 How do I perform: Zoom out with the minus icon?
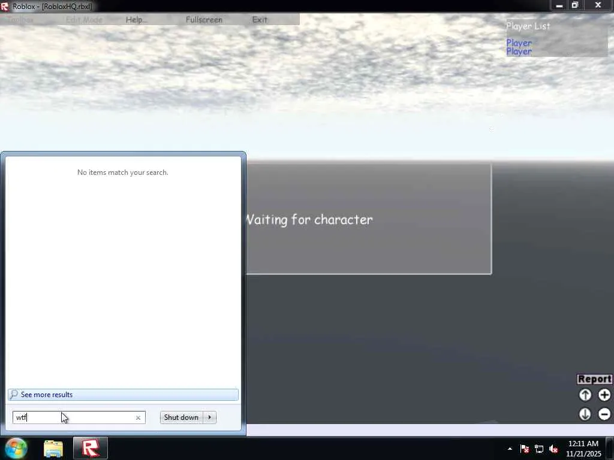coord(604,414)
